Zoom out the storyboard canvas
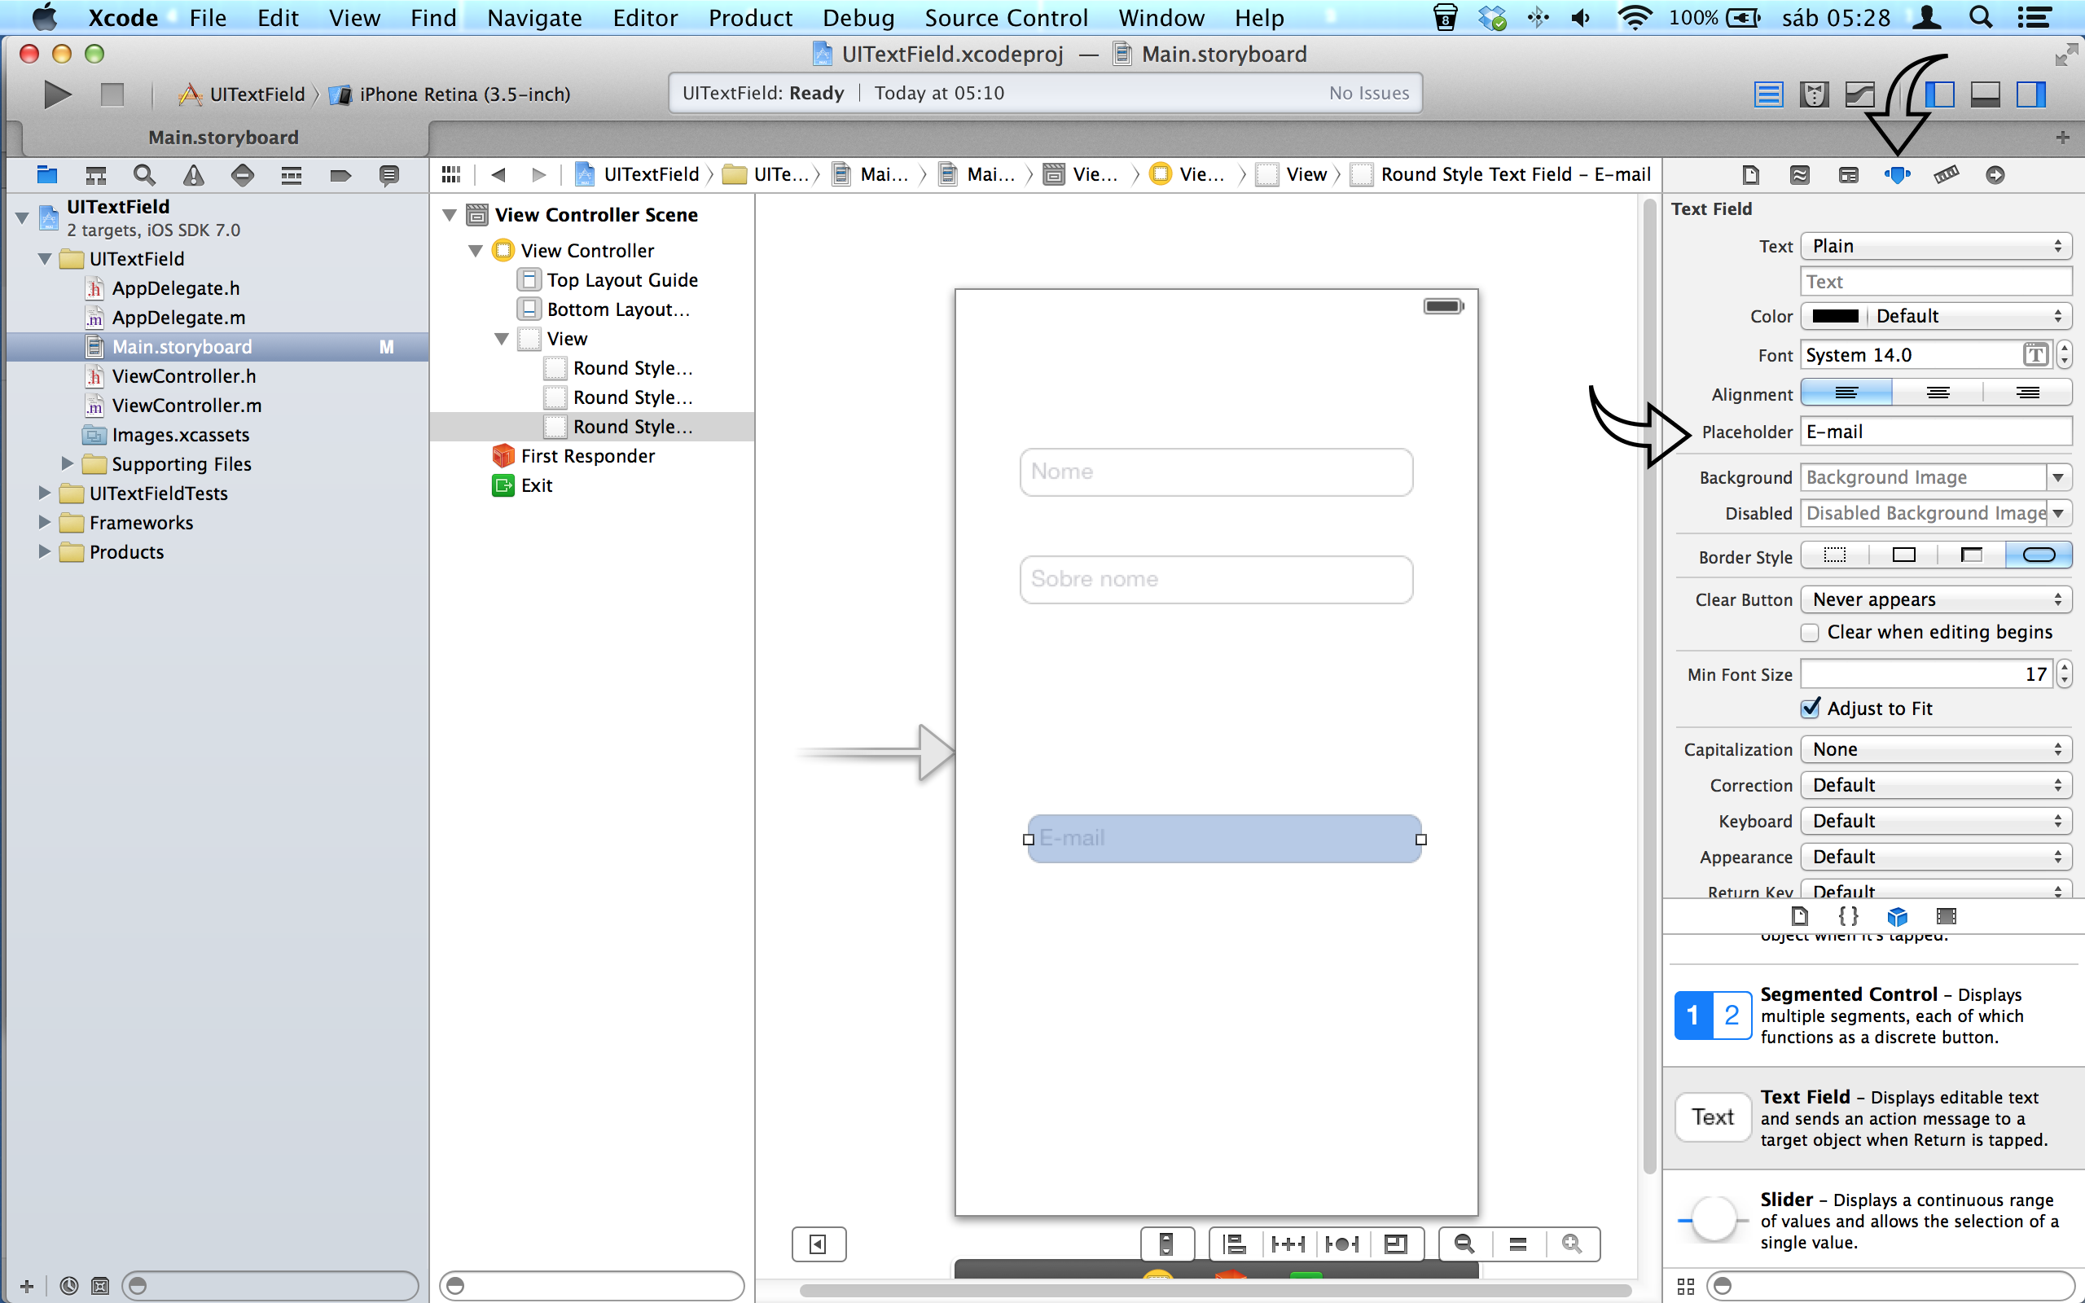This screenshot has height=1303, width=2085. pyautogui.click(x=1464, y=1244)
